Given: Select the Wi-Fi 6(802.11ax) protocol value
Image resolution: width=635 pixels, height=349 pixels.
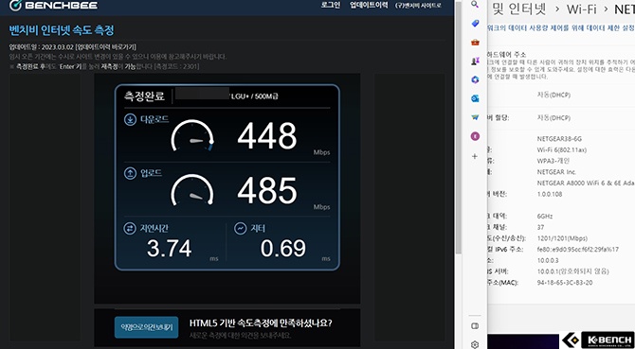Looking at the screenshot, I should click(x=562, y=150).
